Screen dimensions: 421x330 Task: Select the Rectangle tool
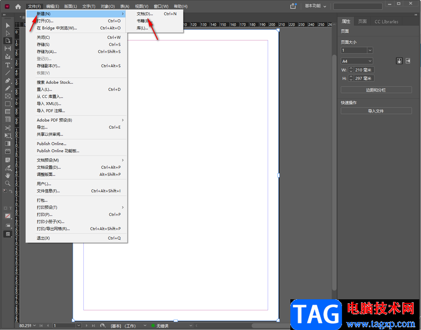8,104
